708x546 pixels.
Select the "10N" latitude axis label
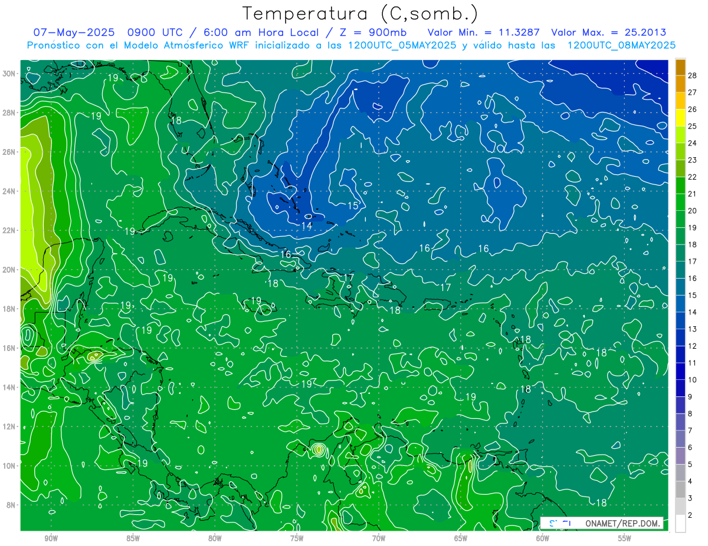(x=9, y=465)
